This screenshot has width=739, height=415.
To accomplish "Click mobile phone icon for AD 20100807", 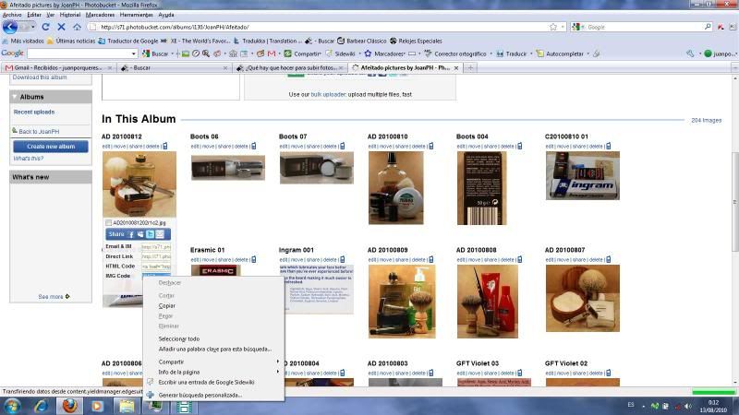I will click(x=609, y=260).
